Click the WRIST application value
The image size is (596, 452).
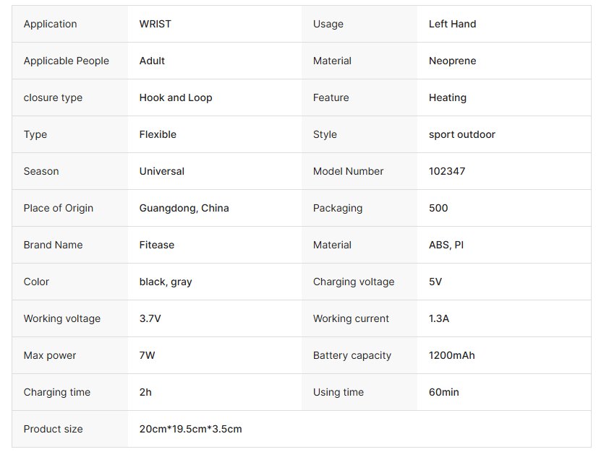(x=155, y=24)
